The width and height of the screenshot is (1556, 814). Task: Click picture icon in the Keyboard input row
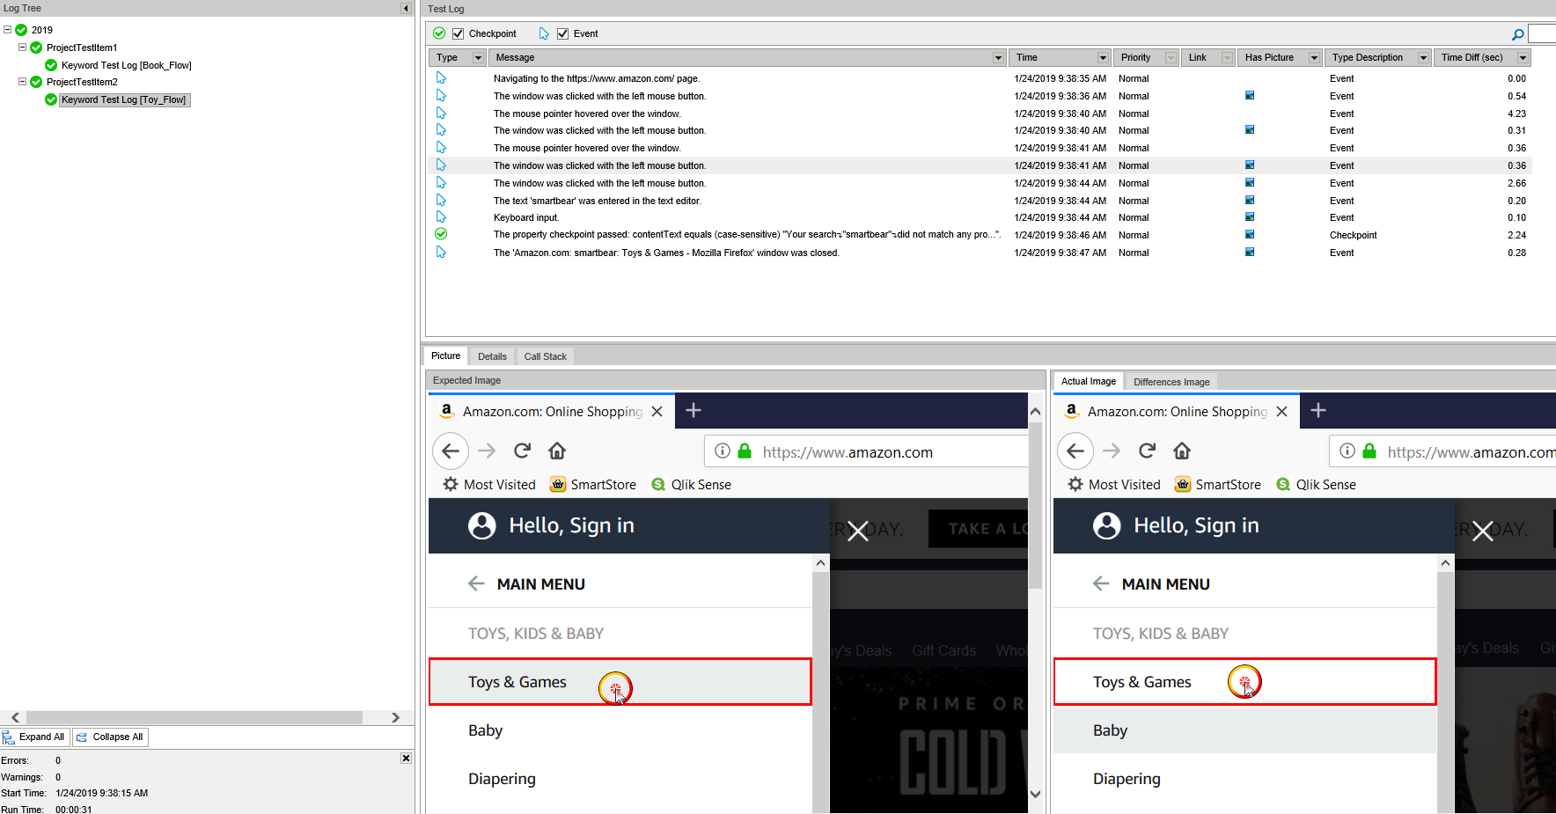pos(1250,216)
